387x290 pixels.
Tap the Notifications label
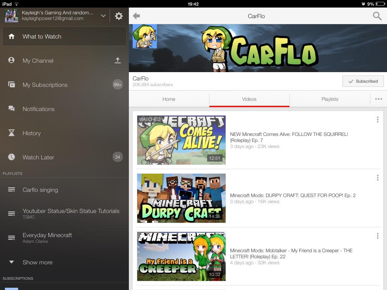point(39,109)
